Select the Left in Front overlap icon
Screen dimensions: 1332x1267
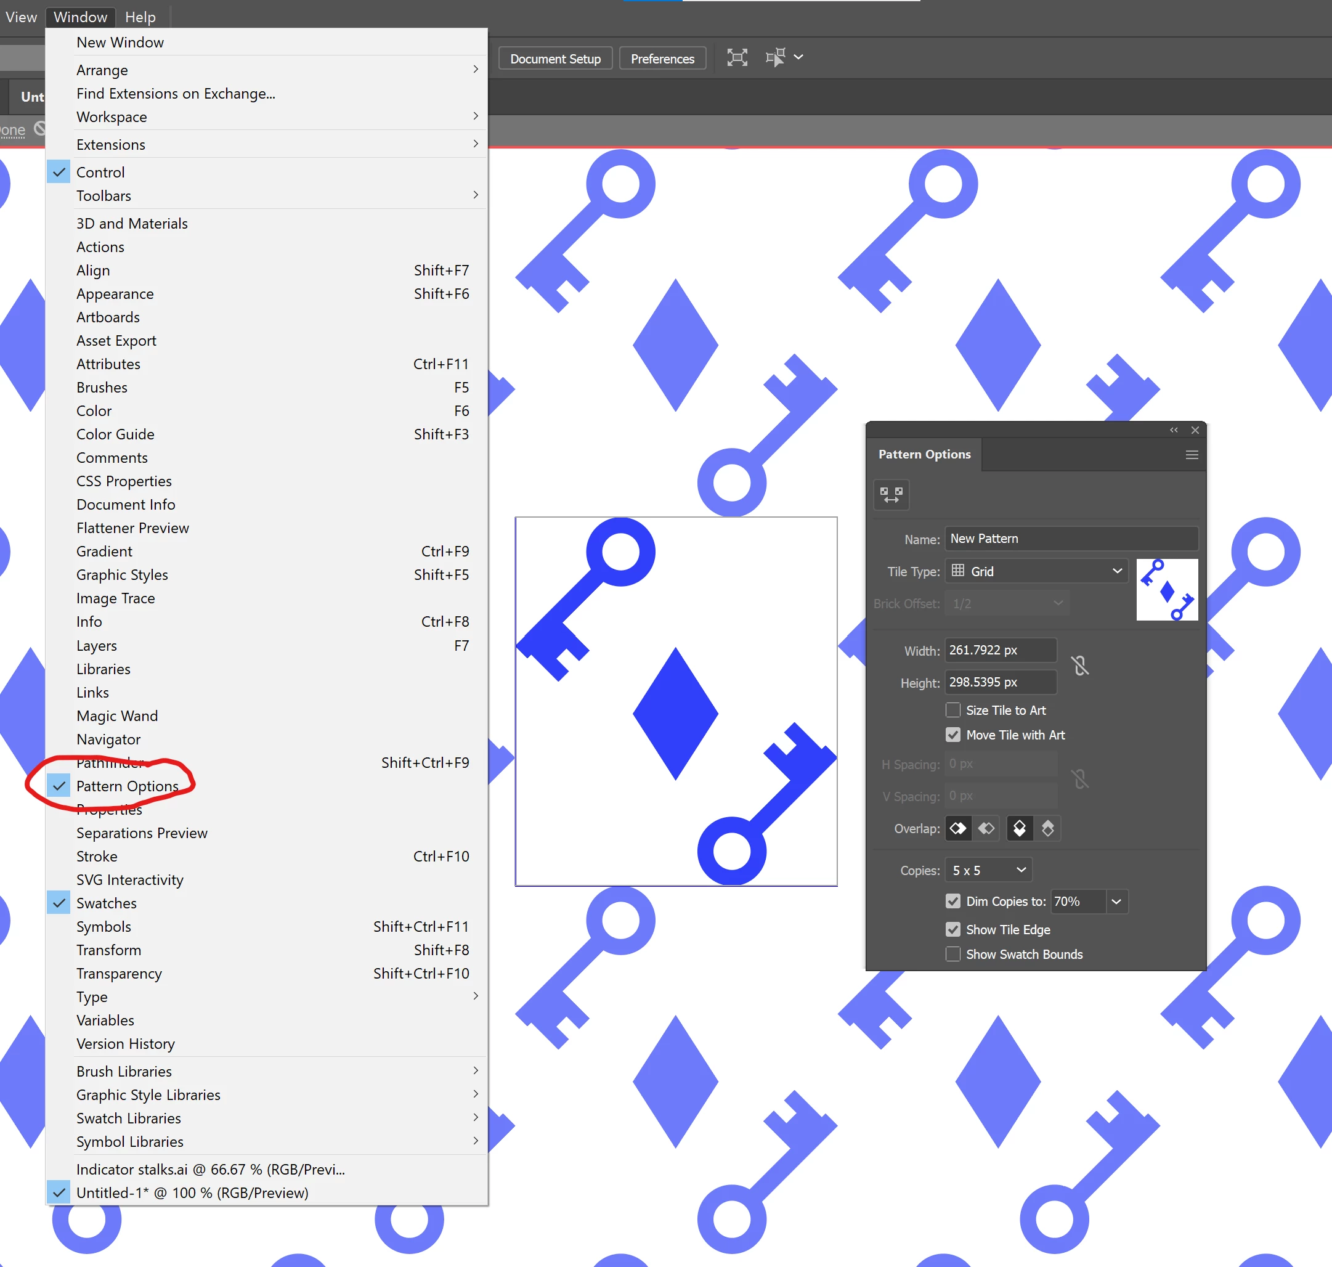click(x=958, y=828)
